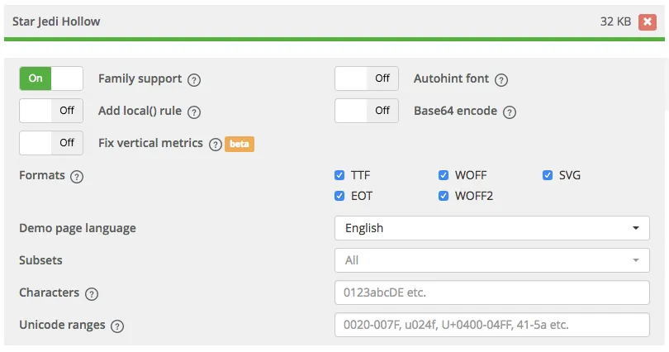The image size is (669, 352).
Task: Click the help icon next to Fix vertical metrics
Action: pyautogui.click(x=216, y=144)
